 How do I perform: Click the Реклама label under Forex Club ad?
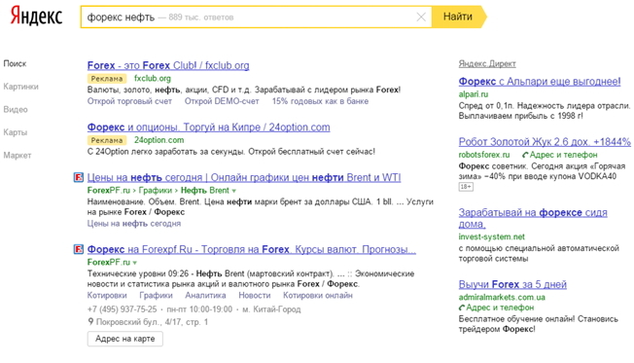click(x=107, y=79)
